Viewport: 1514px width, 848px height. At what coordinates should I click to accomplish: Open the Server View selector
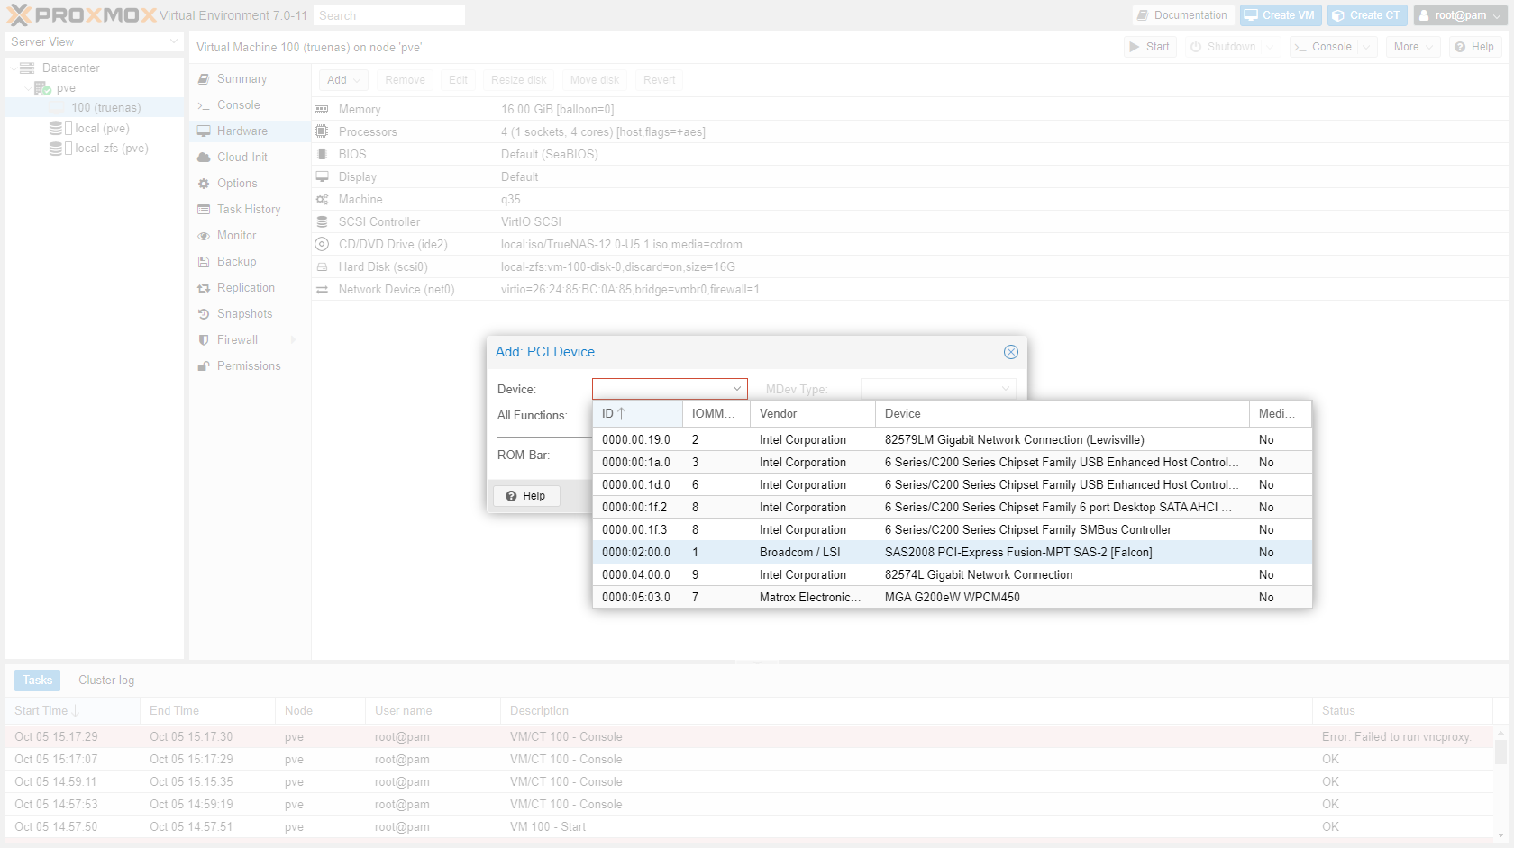click(x=95, y=42)
